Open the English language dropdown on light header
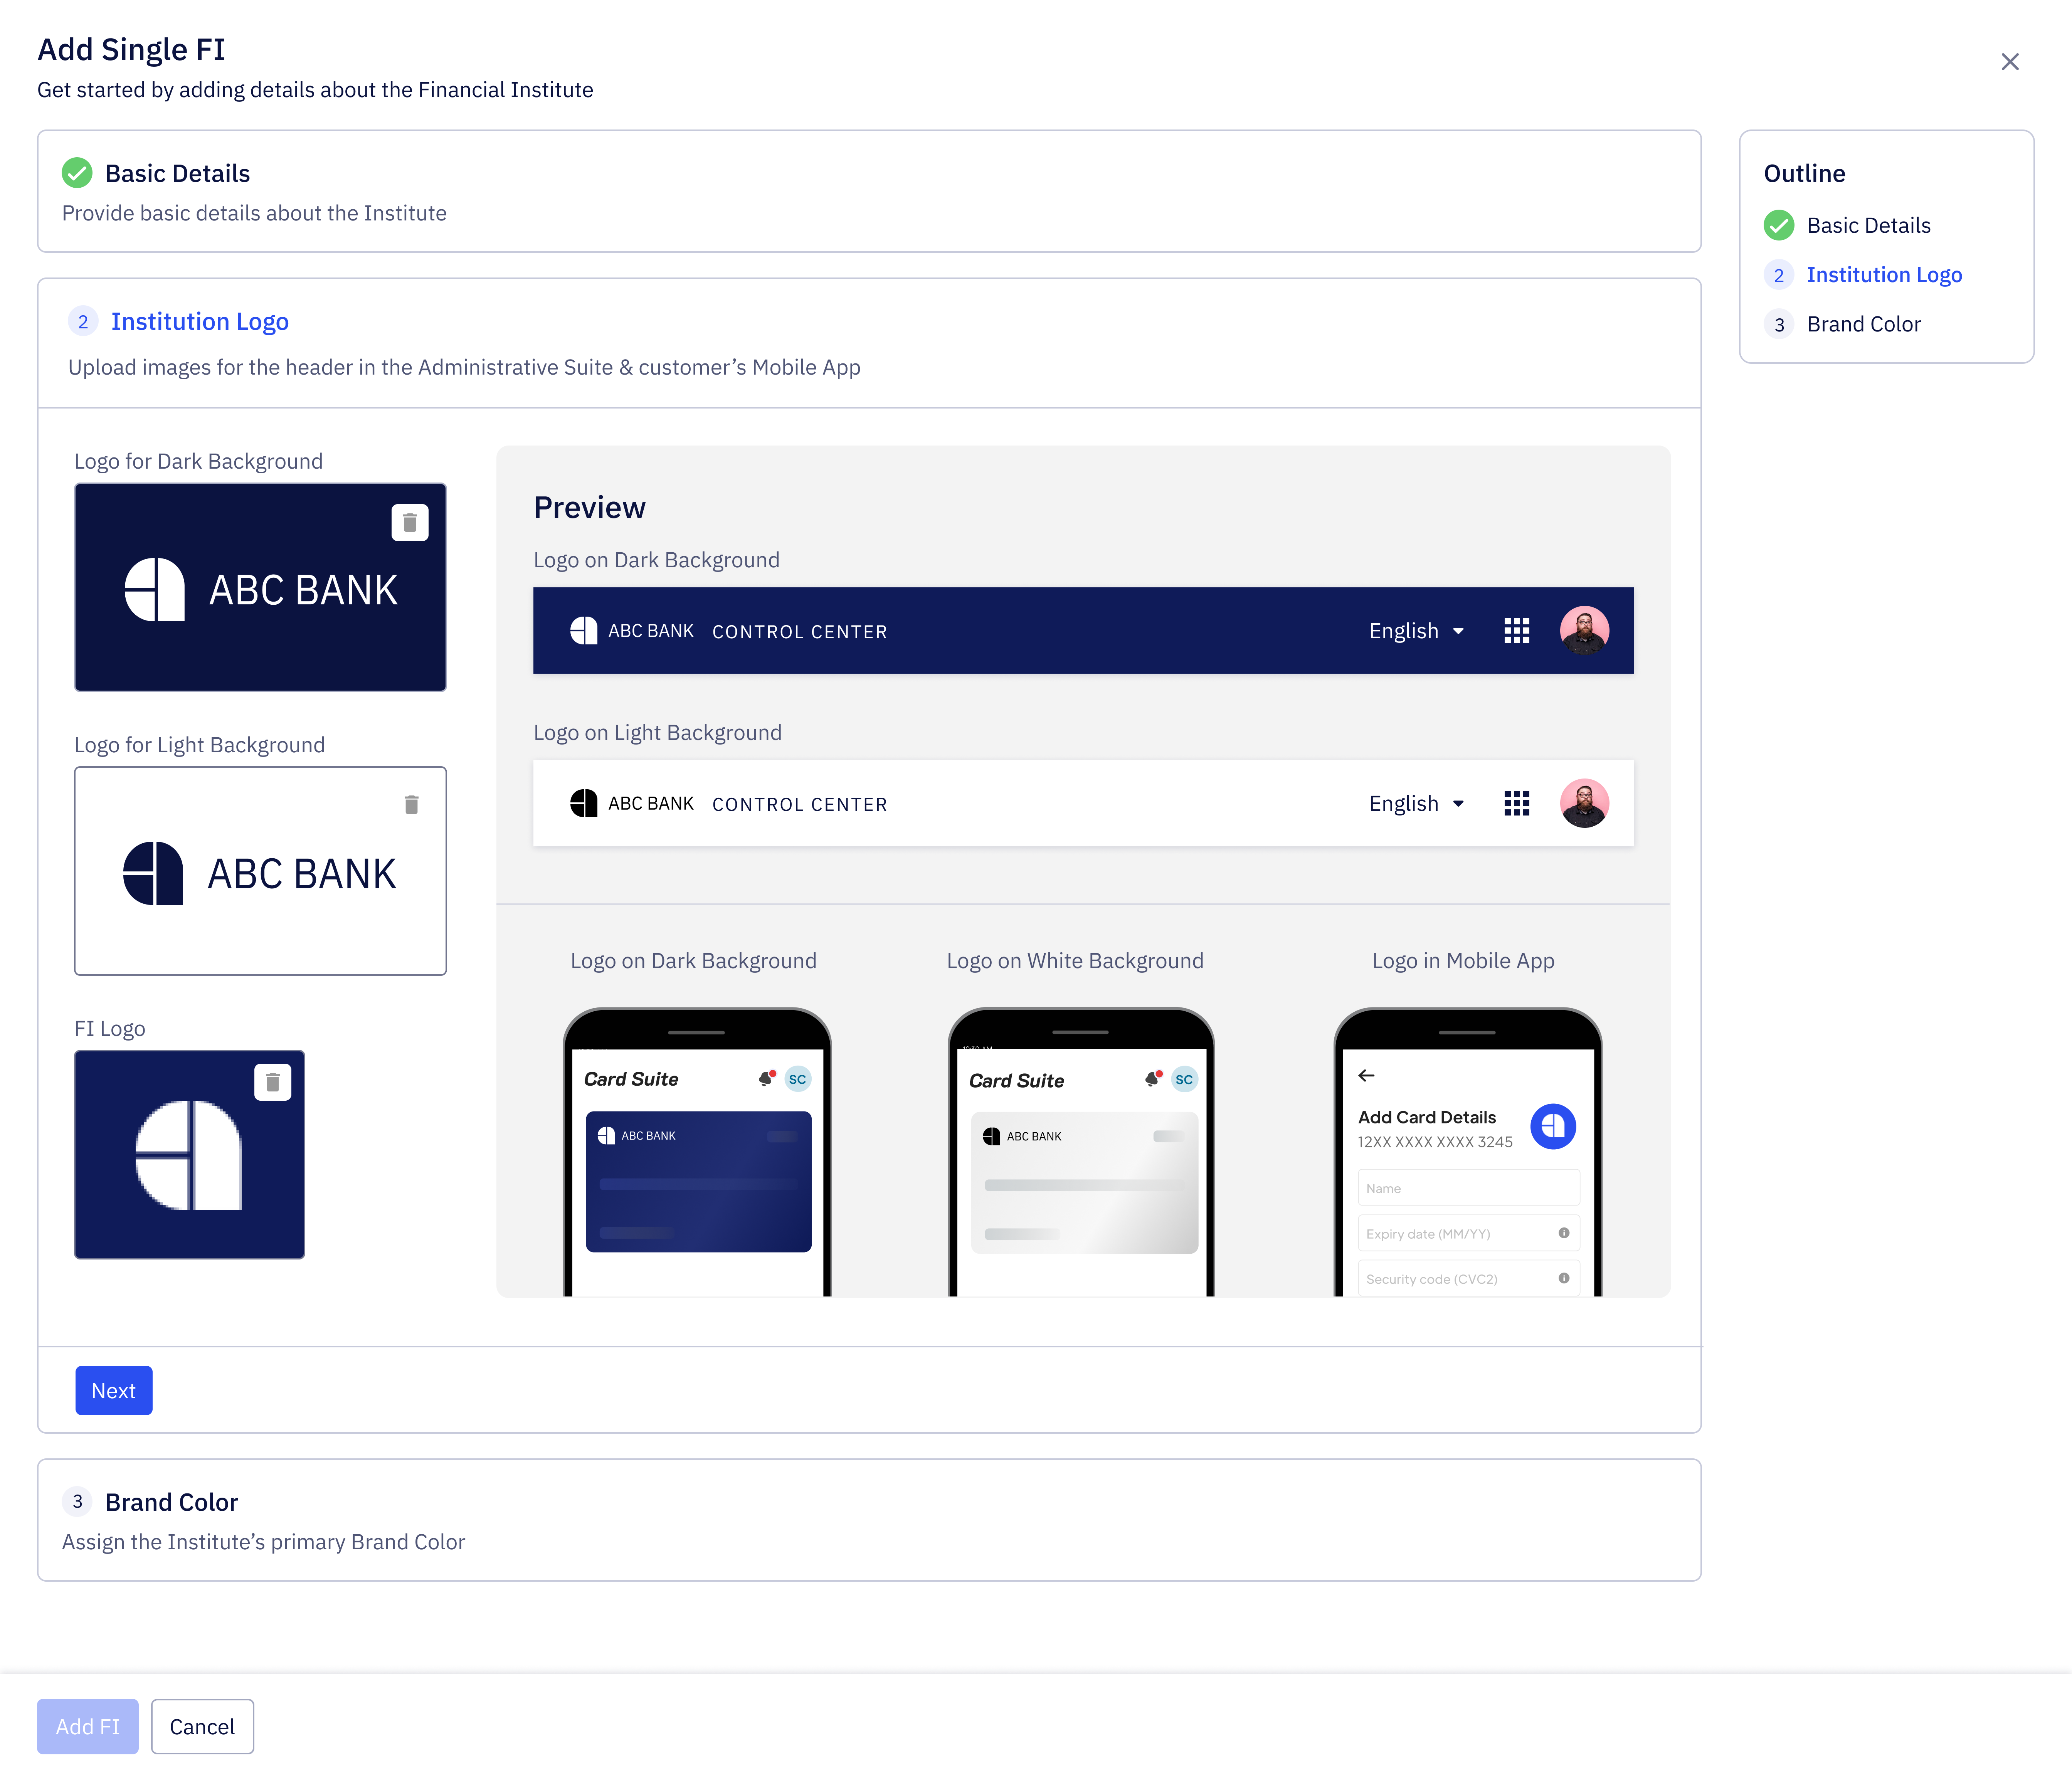The width and height of the screenshot is (2072, 1779). (x=1414, y=803)
